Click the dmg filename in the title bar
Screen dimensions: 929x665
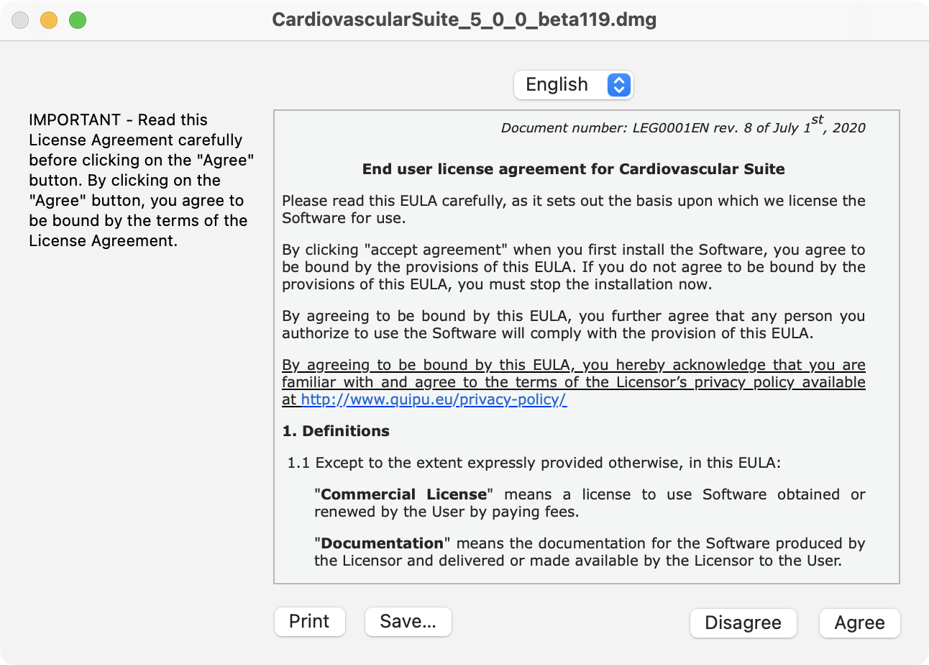click(x=464, y=19)
